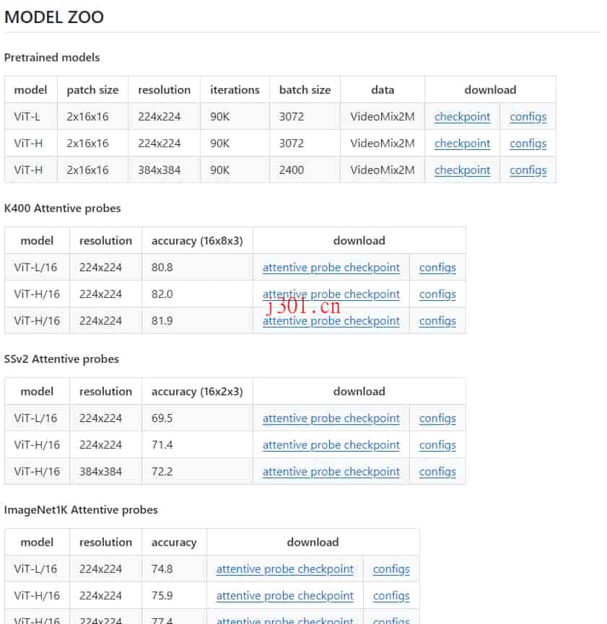Viewport: 607px width, 624px height.
Task: Download checkpoint for ViT-H 384x384 pretrained model
Action: coord(462,170)
